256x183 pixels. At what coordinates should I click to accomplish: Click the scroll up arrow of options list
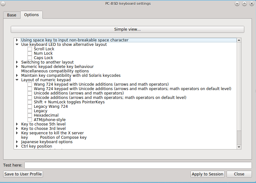pos(239,40)
